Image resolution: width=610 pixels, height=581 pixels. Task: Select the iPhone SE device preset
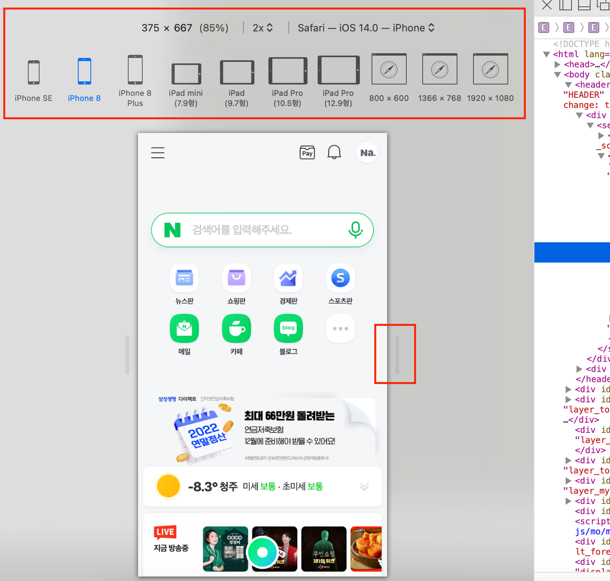[34, 73]
